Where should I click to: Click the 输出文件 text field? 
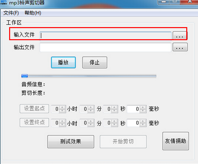click(x=105, y=47)
